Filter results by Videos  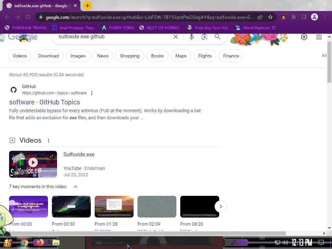coord(19,56)
